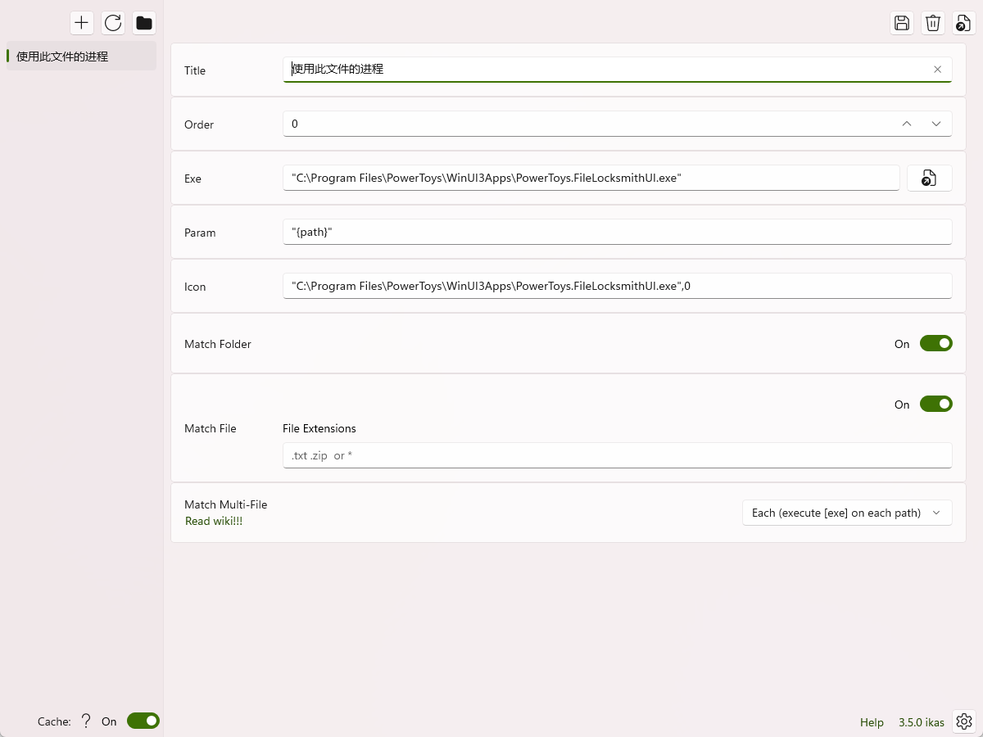Click inside the File Extensions input field
983x737 pixels.
[x=618, y=455]
